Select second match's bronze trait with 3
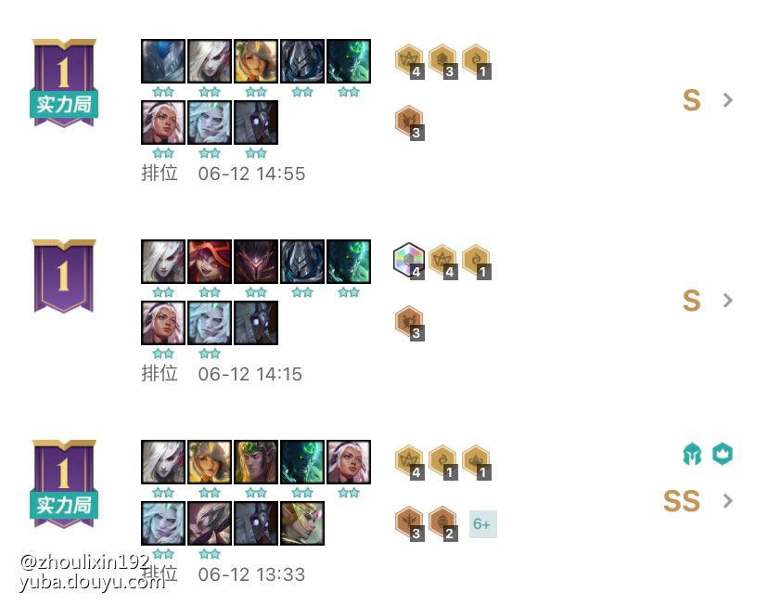 [409, 323]
